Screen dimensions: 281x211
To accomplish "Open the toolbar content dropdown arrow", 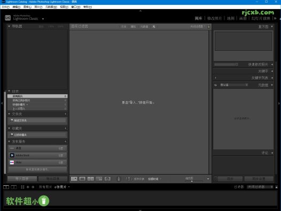I will click(208, 179).
